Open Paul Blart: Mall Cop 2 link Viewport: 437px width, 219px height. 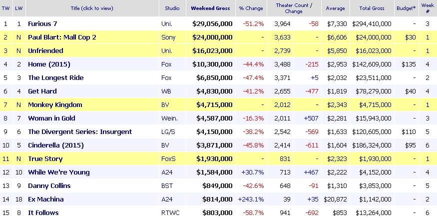pyautogui.click(x=62, y=37)
